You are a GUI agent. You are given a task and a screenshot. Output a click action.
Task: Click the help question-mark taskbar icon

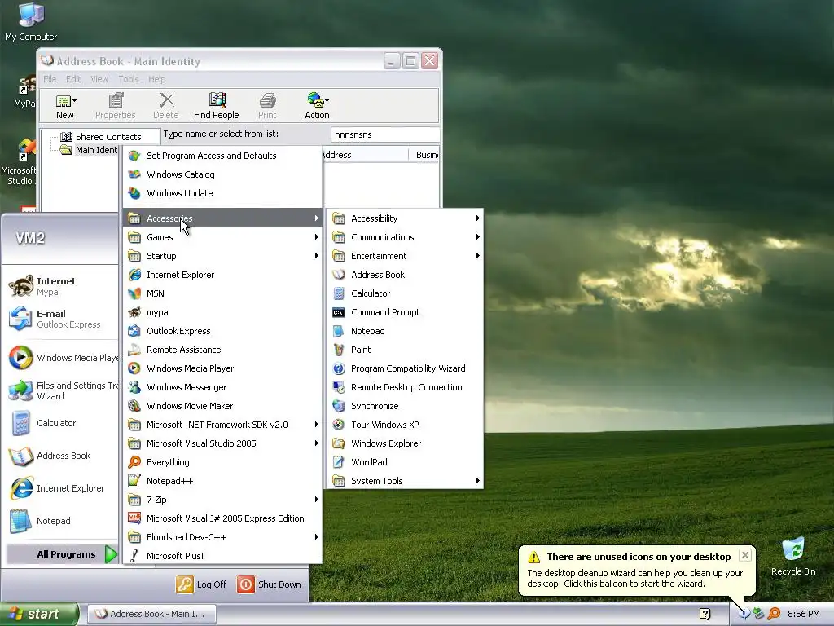point(705,614)
